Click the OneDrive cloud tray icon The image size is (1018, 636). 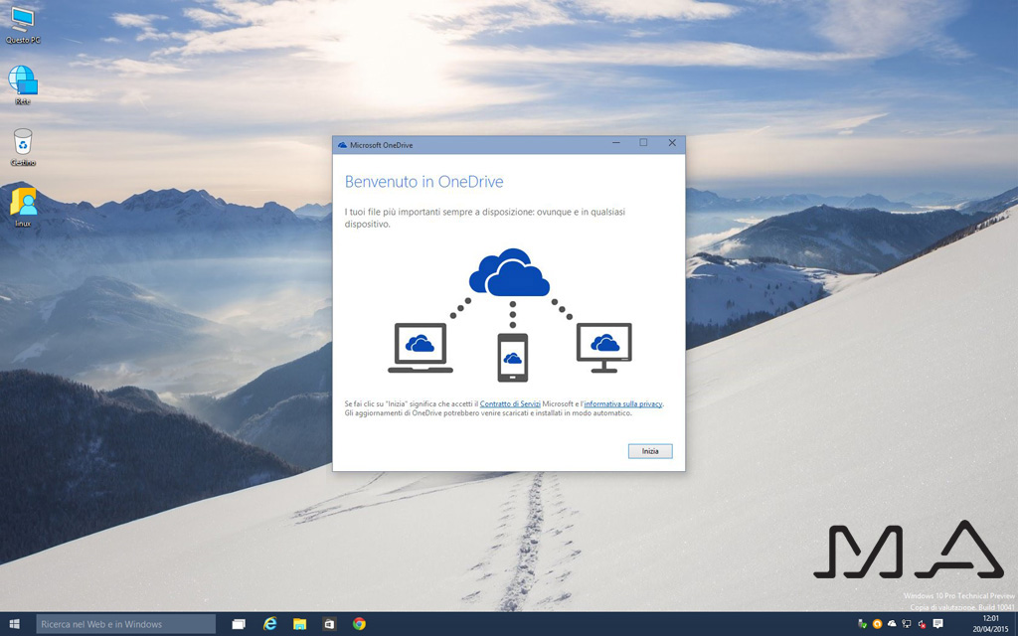[892, 624]
